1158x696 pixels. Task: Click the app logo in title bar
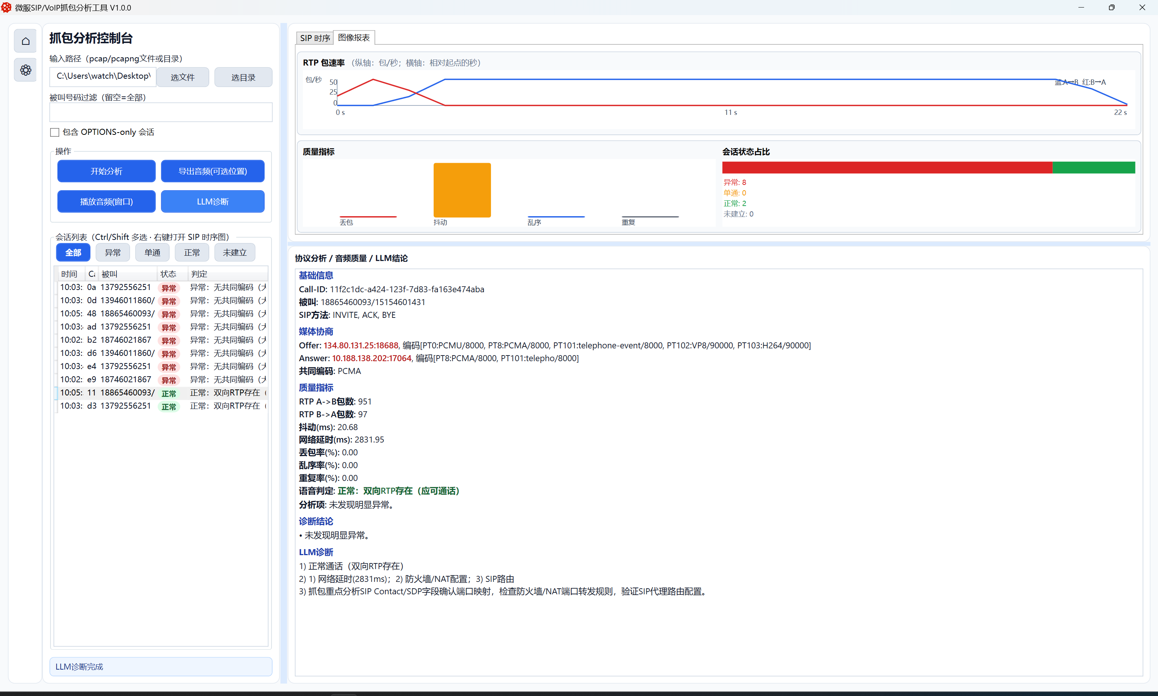tap(6, 8)
